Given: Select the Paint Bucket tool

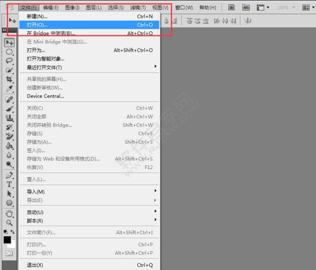Looking at the screenshot, I should tap(9, 145).
